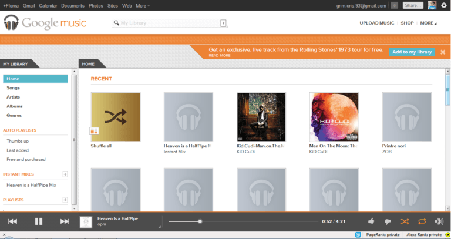Open the Thumbs up auto playlist
This screenshot has width=451, height=239.
[18, 141]
